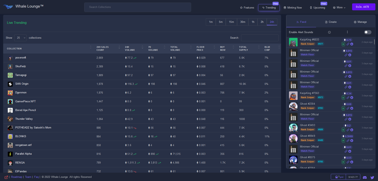Click the gas price indicator in footer
Image resolution: width=378 pixels, height=181 pixels.
click(338, 177)
